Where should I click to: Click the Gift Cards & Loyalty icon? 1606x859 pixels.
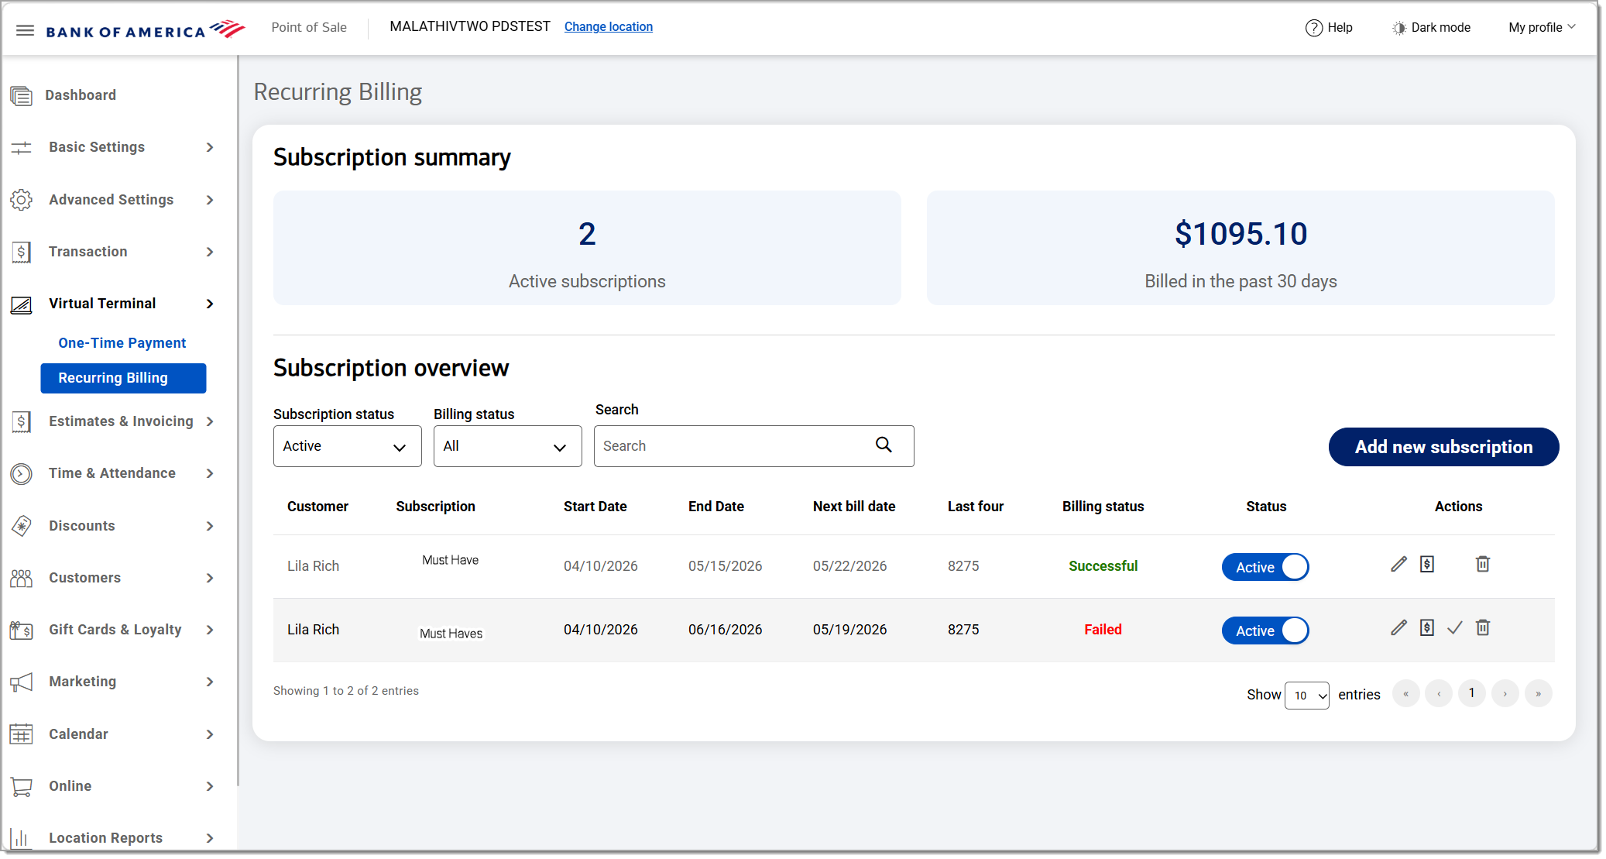tap(22, 631)
